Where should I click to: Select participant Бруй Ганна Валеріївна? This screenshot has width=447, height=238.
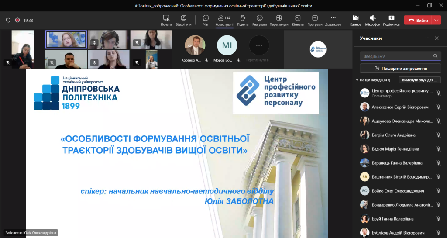(x=400, y=219)
